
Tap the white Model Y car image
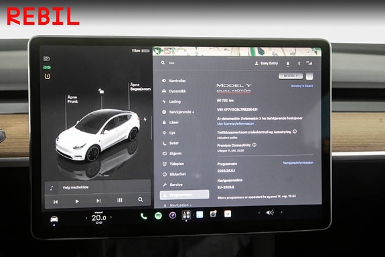point(98,135)
